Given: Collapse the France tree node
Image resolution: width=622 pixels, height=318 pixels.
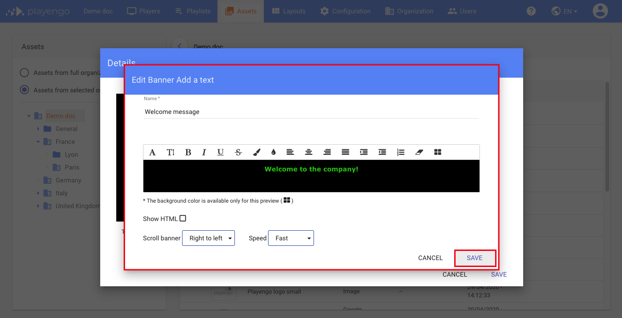Looking at the screenshot, I should pyautogui.click(x=38, y=142).
